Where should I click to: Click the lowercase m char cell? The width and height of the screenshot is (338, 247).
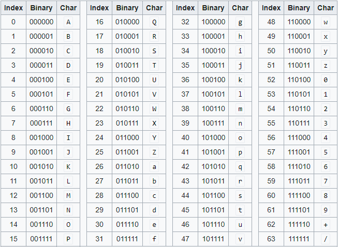click(x=240, y=109)
